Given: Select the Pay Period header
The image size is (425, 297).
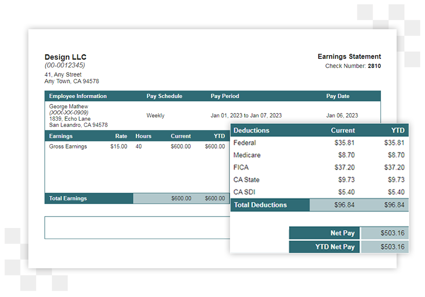Looking at the screenshot, I should click(x=224, y=96).
